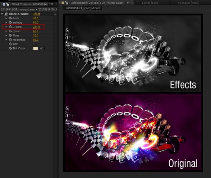211x178 pixels.
Task: Click the Effects grayscale preview image
Action: 133,54
